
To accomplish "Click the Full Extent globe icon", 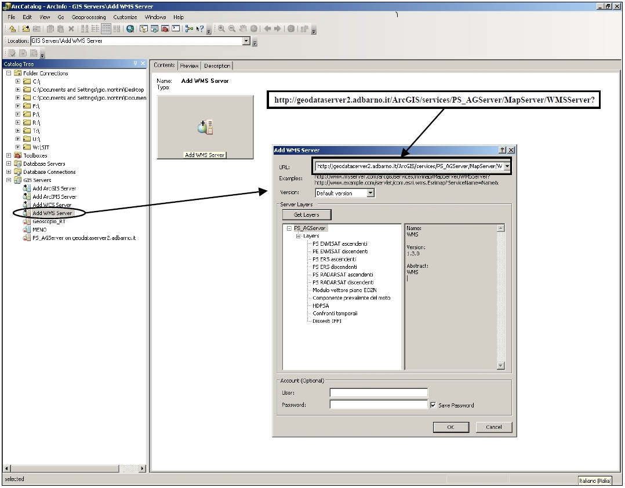I will click(253, 28).
